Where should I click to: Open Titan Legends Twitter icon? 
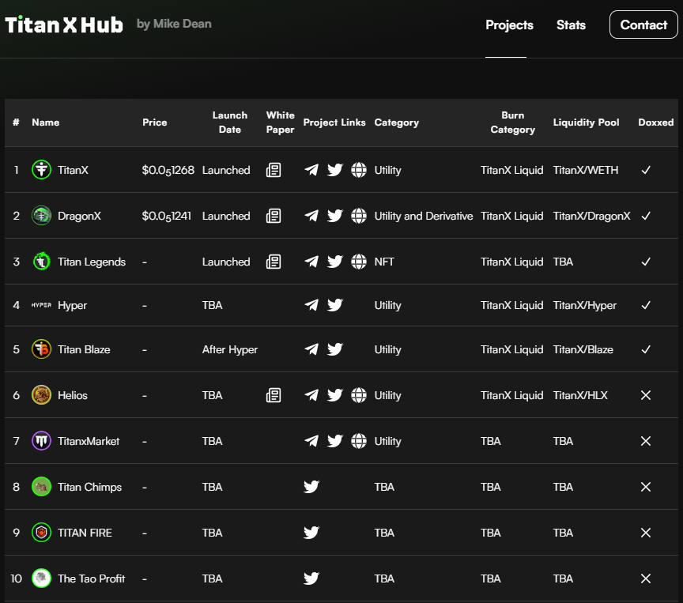click(x=335, y=262)
